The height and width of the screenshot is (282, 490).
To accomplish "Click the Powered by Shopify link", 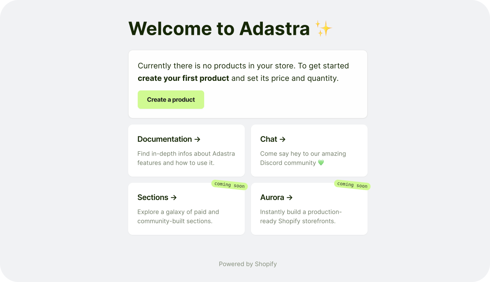I will [x=247, y=264].
